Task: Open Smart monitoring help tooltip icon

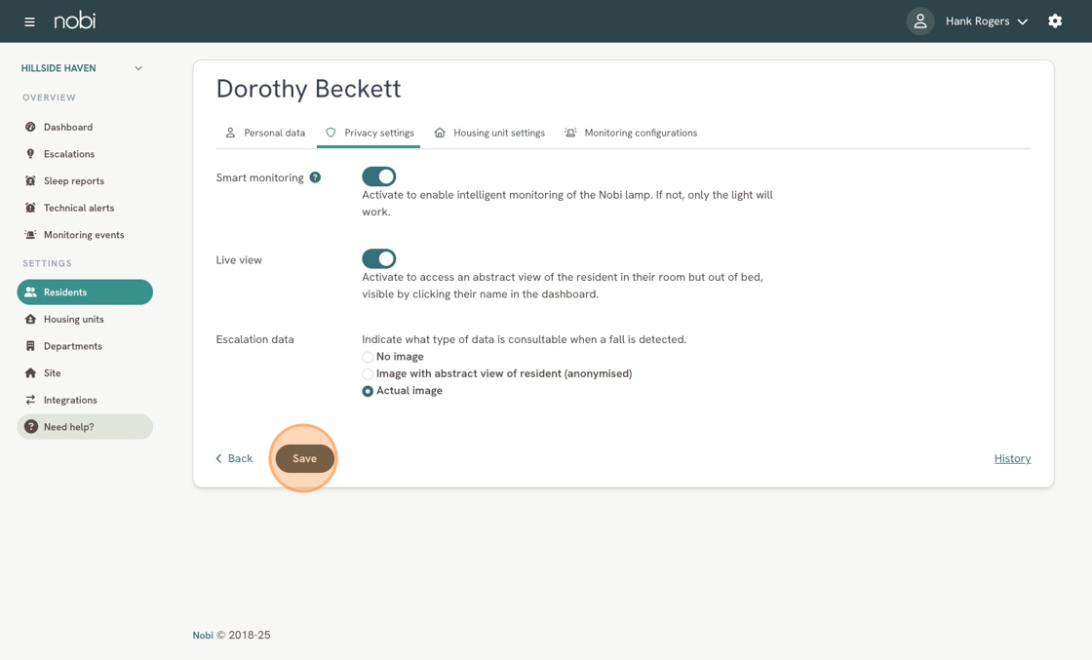Action: coord(315,177)
